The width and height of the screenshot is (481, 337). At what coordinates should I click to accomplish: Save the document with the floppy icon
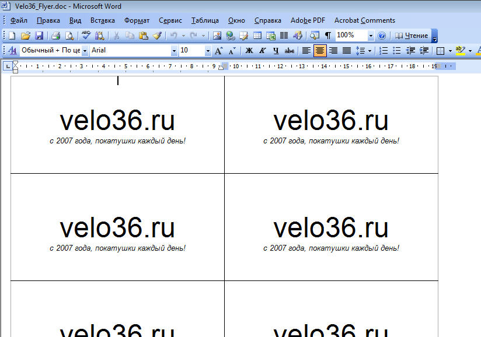tap(39, 36)
